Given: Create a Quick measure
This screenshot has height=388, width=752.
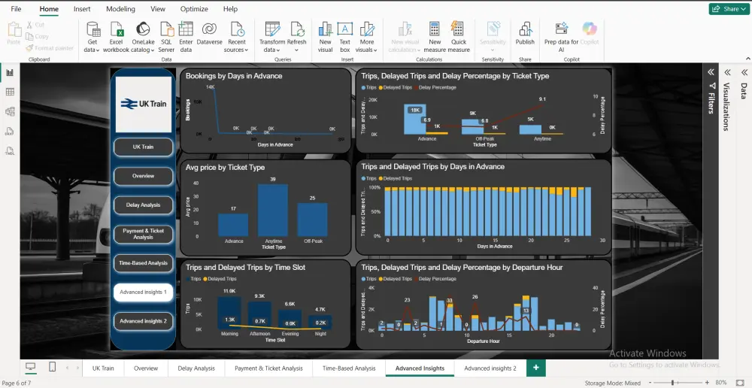Looking at the screenshot, I should tap(459, 37).
